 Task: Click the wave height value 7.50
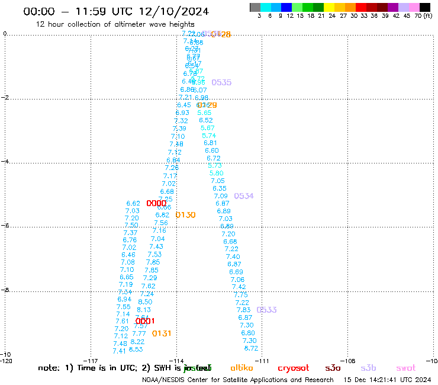[131, 225]
